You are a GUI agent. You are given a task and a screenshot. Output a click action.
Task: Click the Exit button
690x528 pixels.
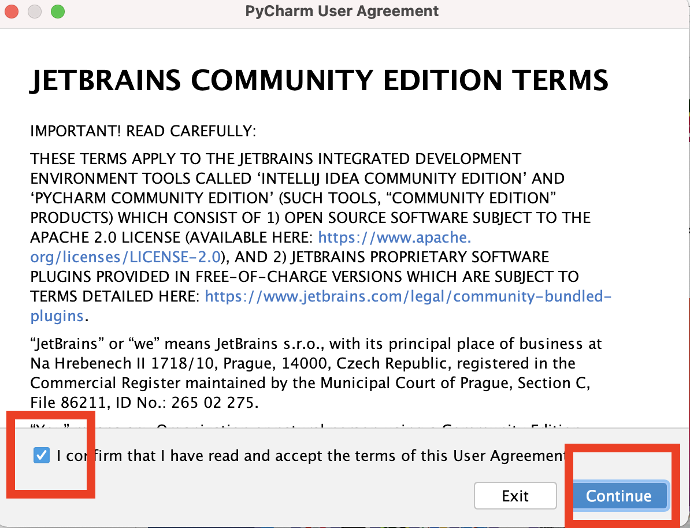515,496
